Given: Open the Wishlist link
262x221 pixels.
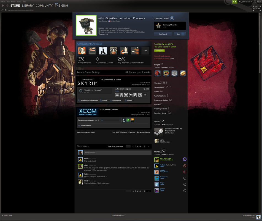Looking at the screenshot, I should pyautogui.click(x=132, y=132).
